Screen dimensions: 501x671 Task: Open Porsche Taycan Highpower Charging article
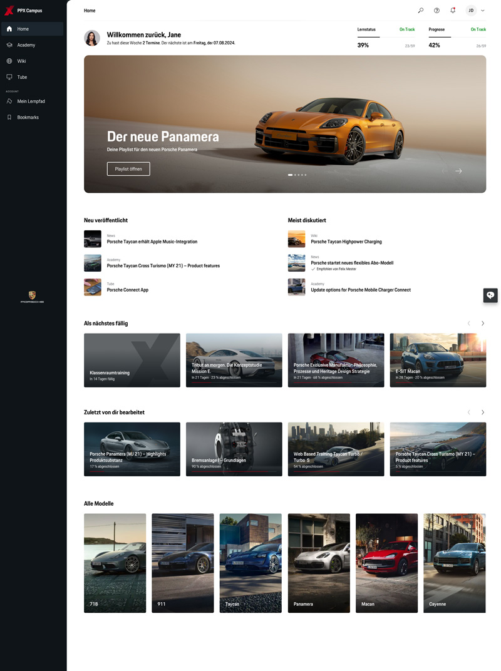(x=346, y=242)
